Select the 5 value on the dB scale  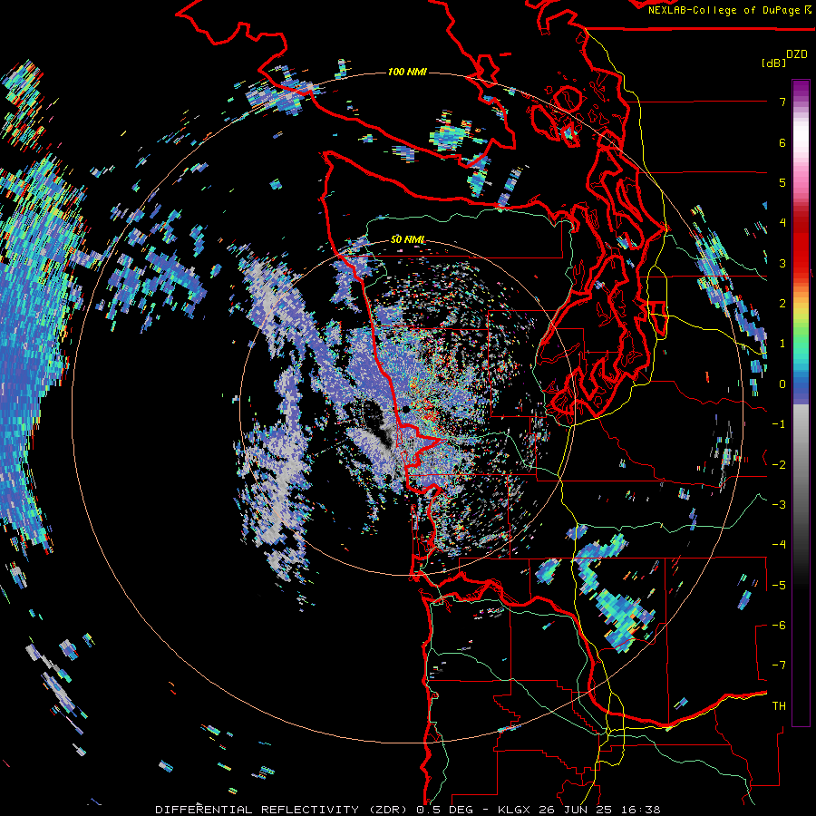click(782, 182)
